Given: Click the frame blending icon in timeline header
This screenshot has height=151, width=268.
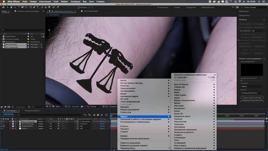Looking at the screenshot, I should coord(98,115).
